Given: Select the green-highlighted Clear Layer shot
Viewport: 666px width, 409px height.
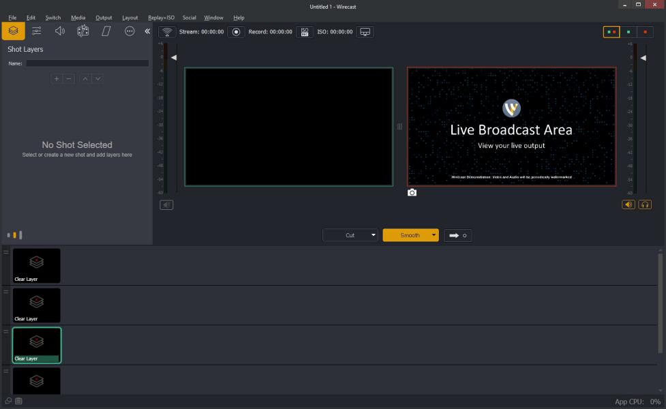Looking at the screenshot, I should click(37, 346).
